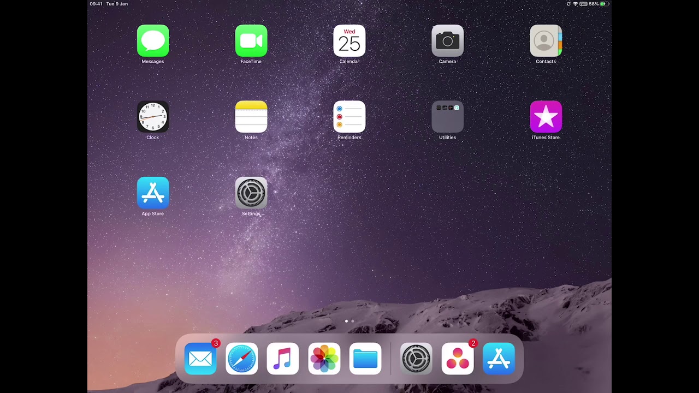This screenshot has height=393, width=699.
Task: Launch FaceTime from the home screen
Action: click(x=251, y=41)
